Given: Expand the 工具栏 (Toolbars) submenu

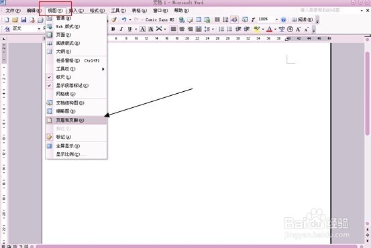Looking at the screenshot, I should tap(76, 69).
